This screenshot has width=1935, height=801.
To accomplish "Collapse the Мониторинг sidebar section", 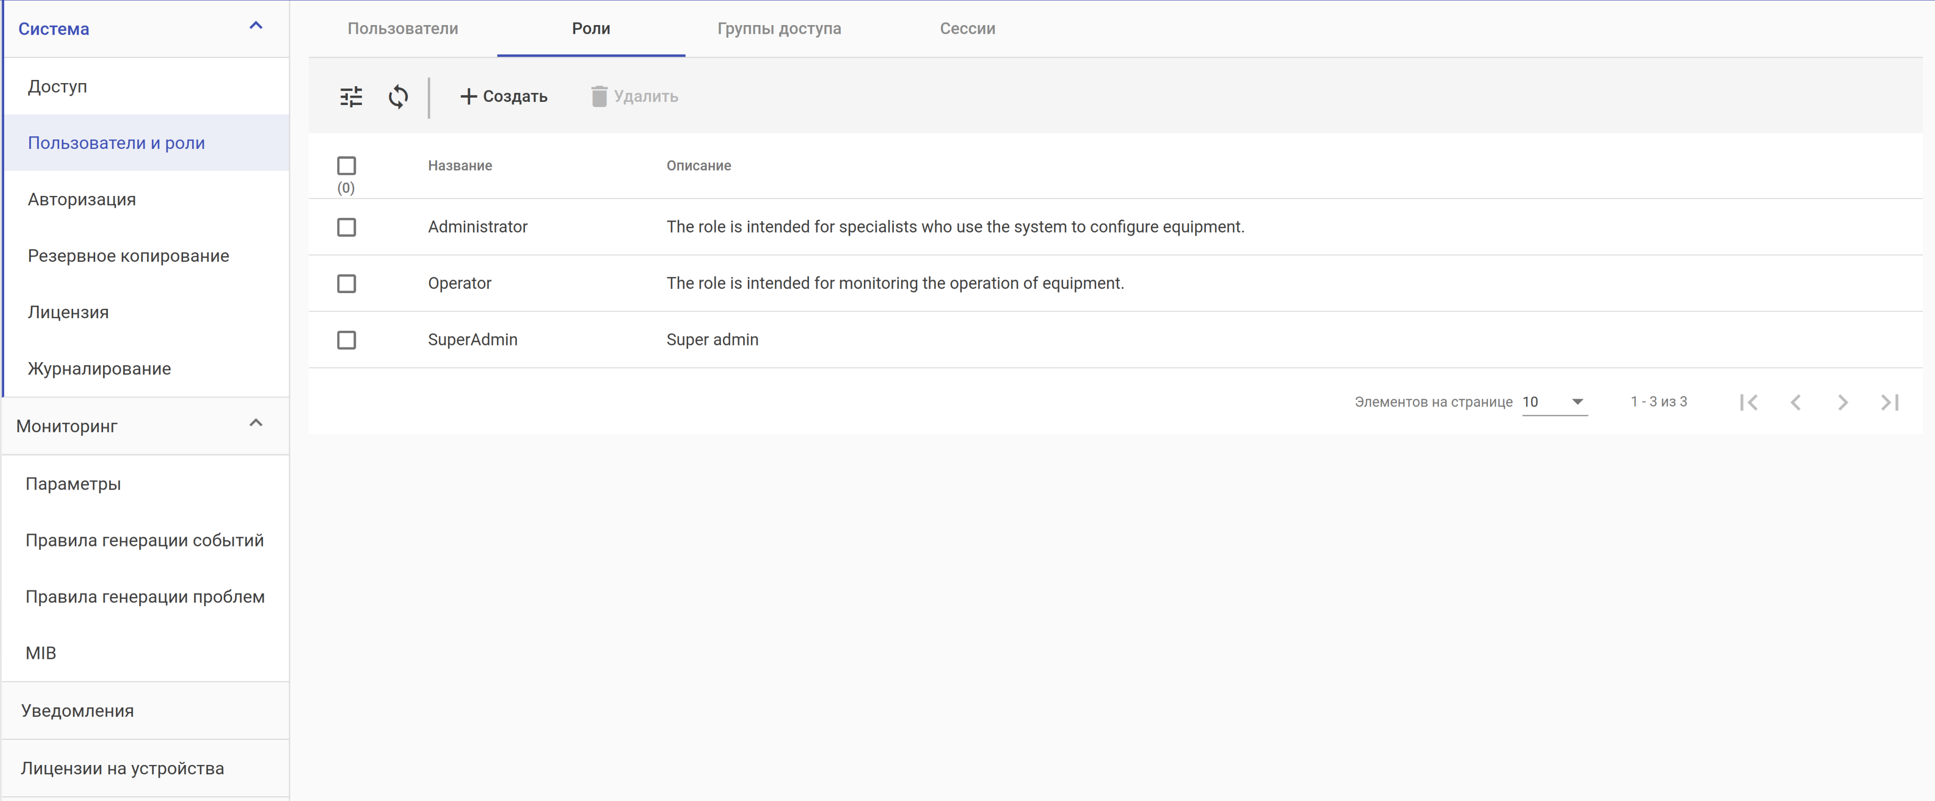I will 255,423.
